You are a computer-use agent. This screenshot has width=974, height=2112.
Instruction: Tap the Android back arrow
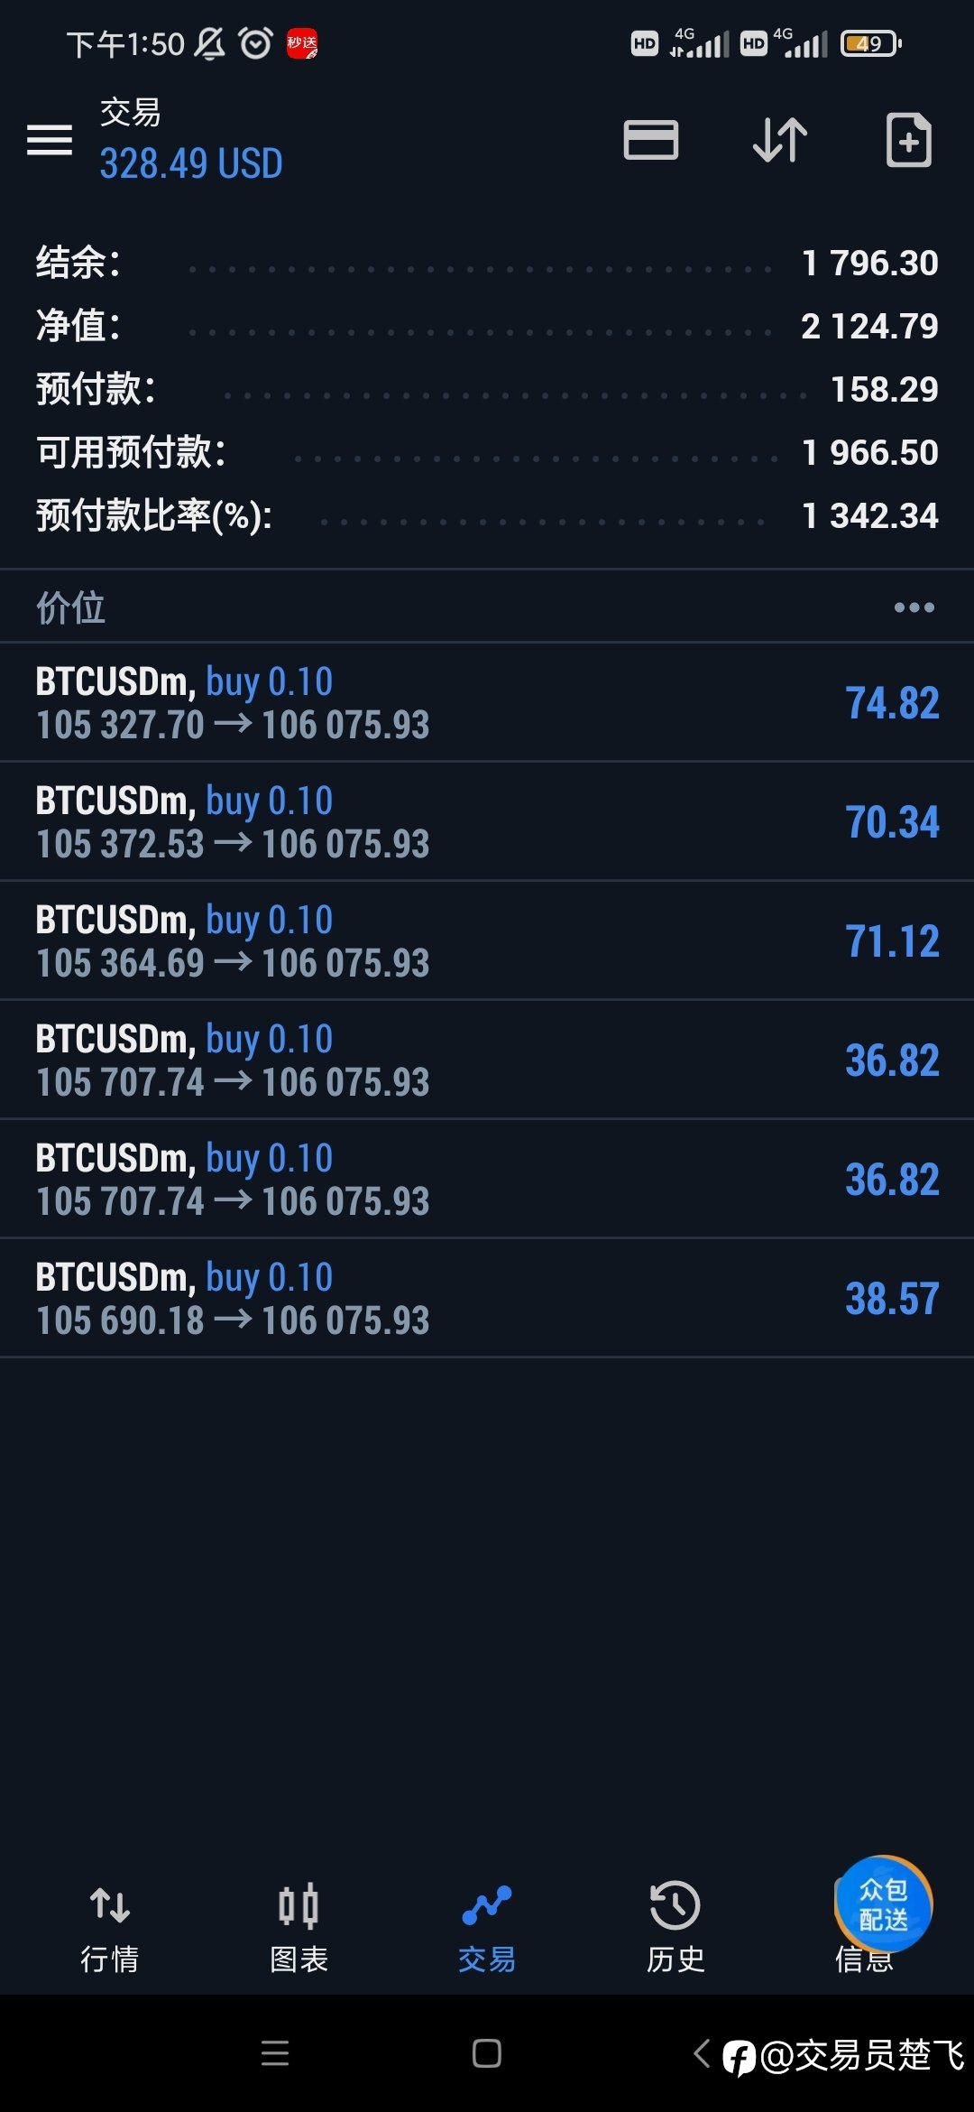point(702,2053)
